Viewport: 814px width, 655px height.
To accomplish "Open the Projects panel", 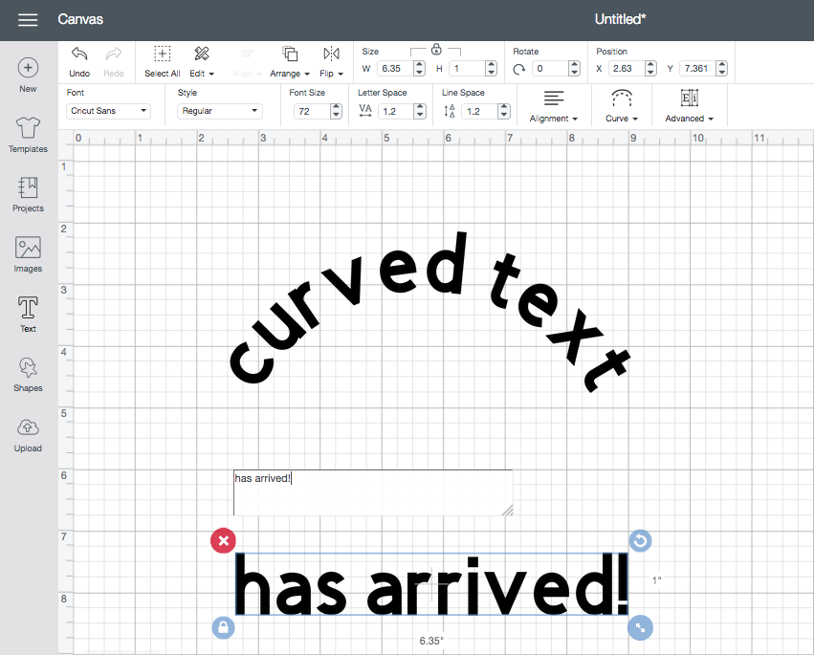I will pos(28,194).
